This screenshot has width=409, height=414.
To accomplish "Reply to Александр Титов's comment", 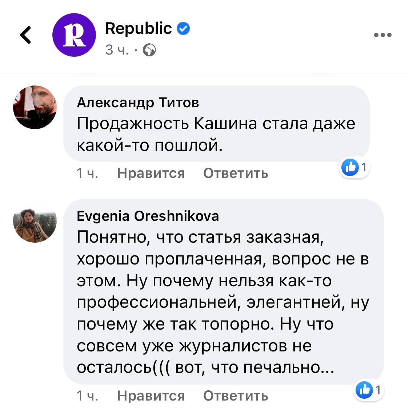I will pyautogui.click(x=236, y=173).
